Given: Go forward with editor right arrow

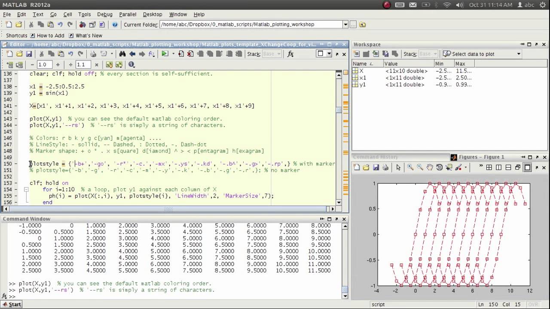Looking at the screenshot, I should [x=142, y=54].
